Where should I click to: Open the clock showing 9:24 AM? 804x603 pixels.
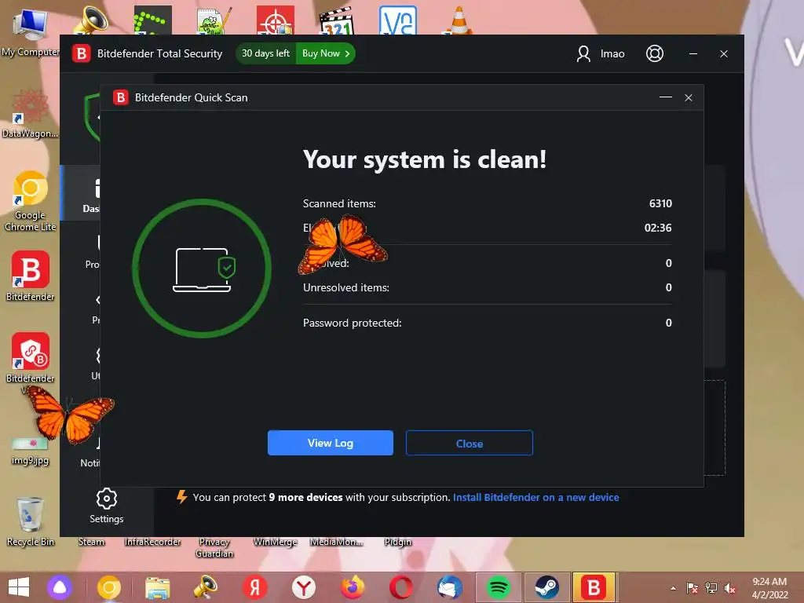coord(769,588)
